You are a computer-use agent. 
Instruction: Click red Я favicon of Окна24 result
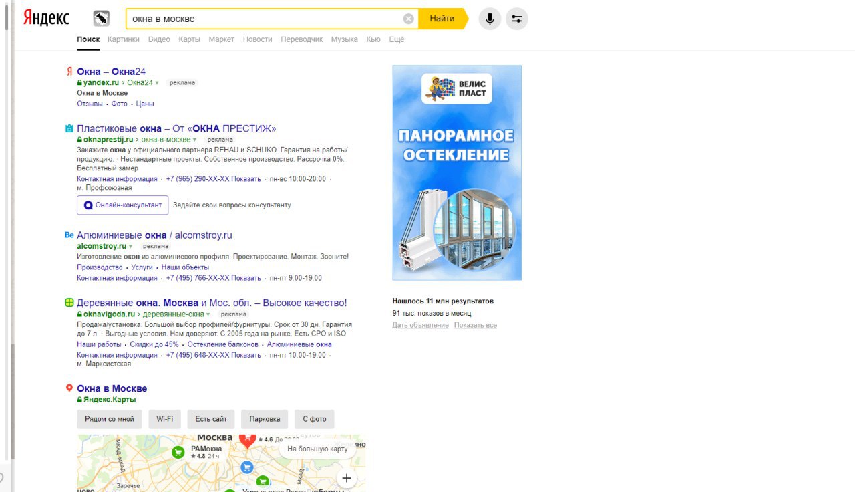click(x=69, y=72)
